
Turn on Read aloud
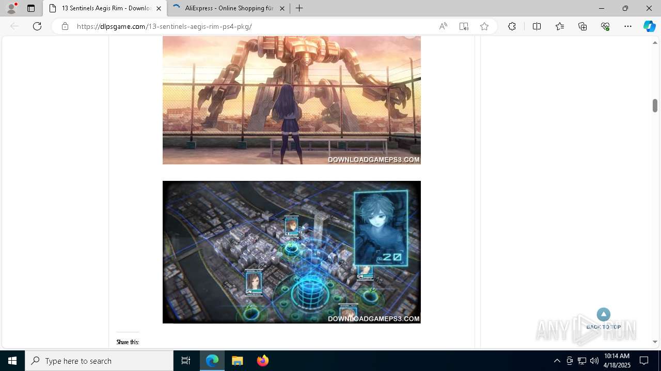click(x=443, y=26)
